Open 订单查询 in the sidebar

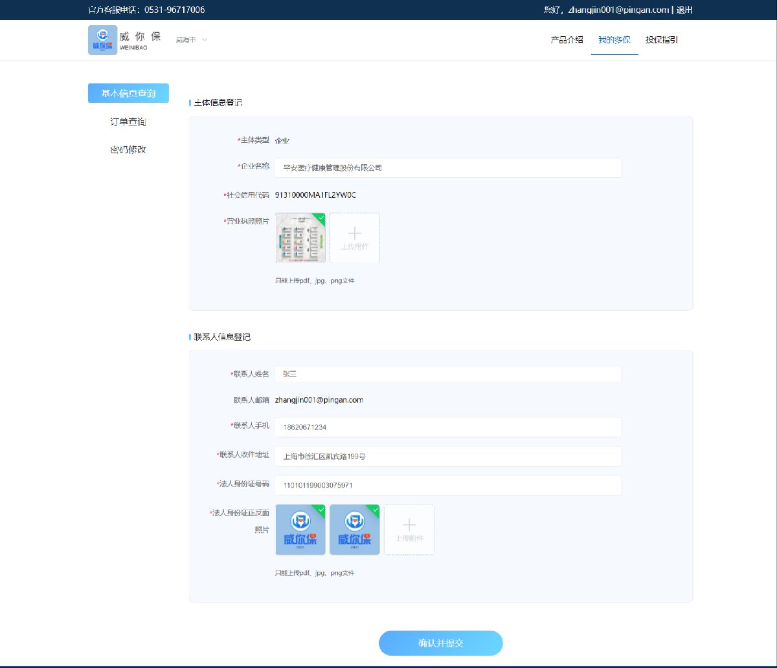click(x=128, y=122)
